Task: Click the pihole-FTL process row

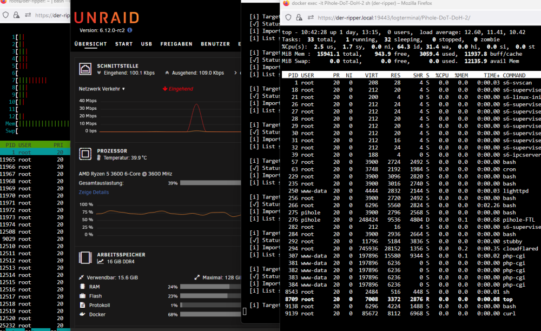Action: [x=411, y=220]
